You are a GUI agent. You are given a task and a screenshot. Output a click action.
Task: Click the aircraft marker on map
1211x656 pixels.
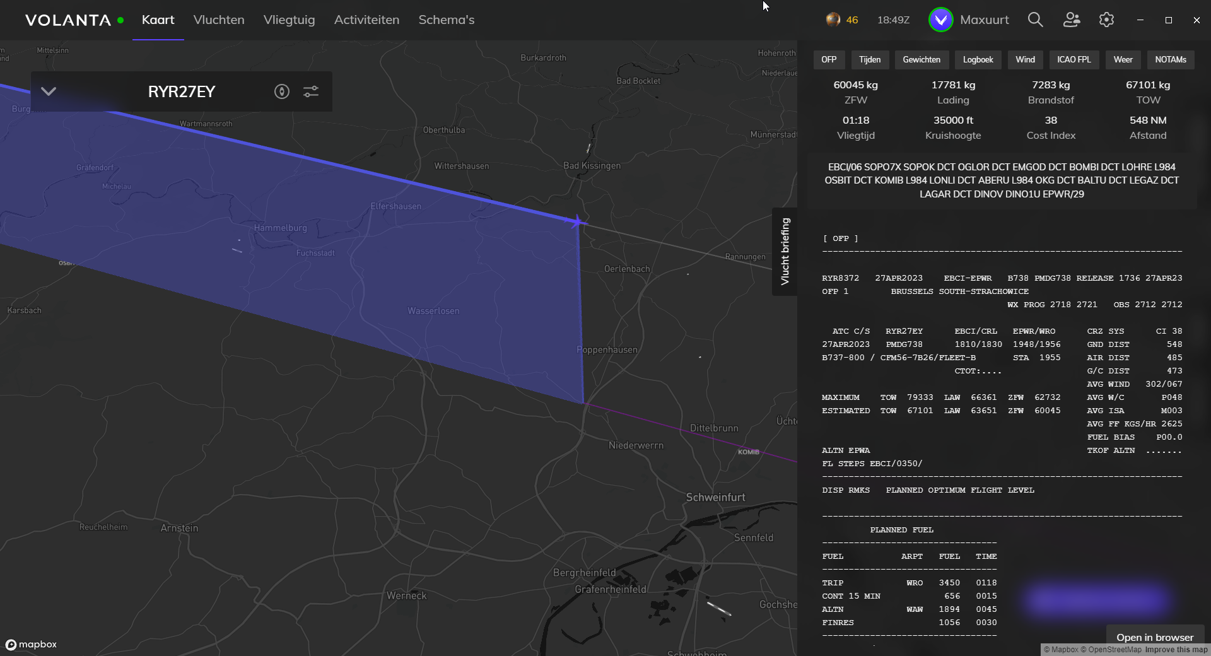point(577,221)
